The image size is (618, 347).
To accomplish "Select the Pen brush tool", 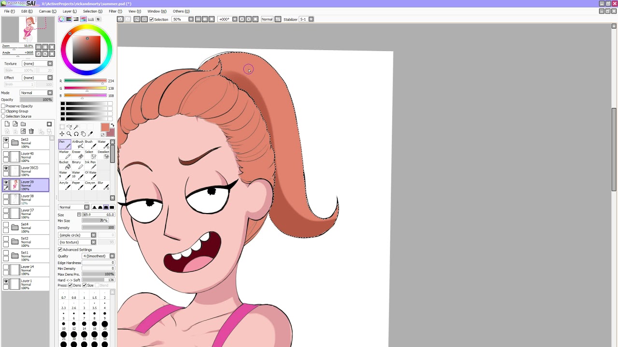I will coord(64,144).
